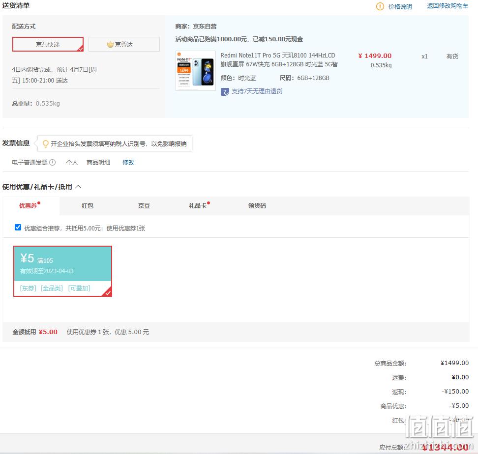Screen dimensions: 478x454
Task: Click the 颜色: 时光蓝 attribute text
Action: tap(239, 78)
